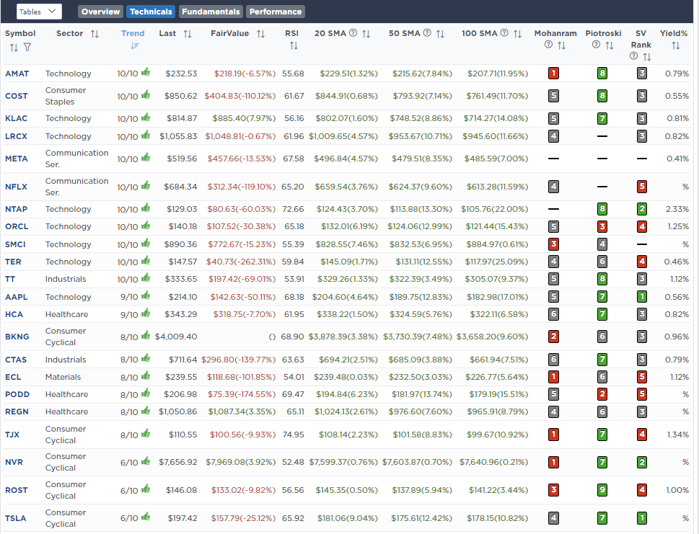Sort by FairValue arrows icon
This screenshot has width=699, height=534.
click(260, 34)
